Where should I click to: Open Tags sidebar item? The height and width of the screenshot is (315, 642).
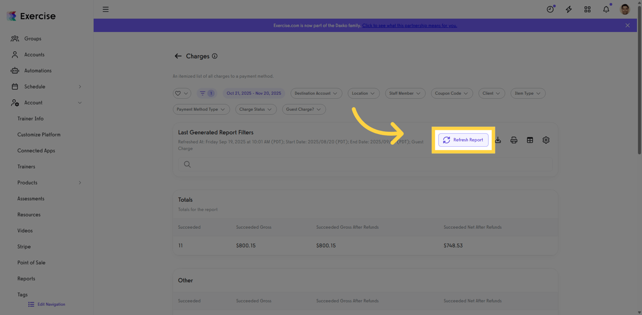(23, 294)
